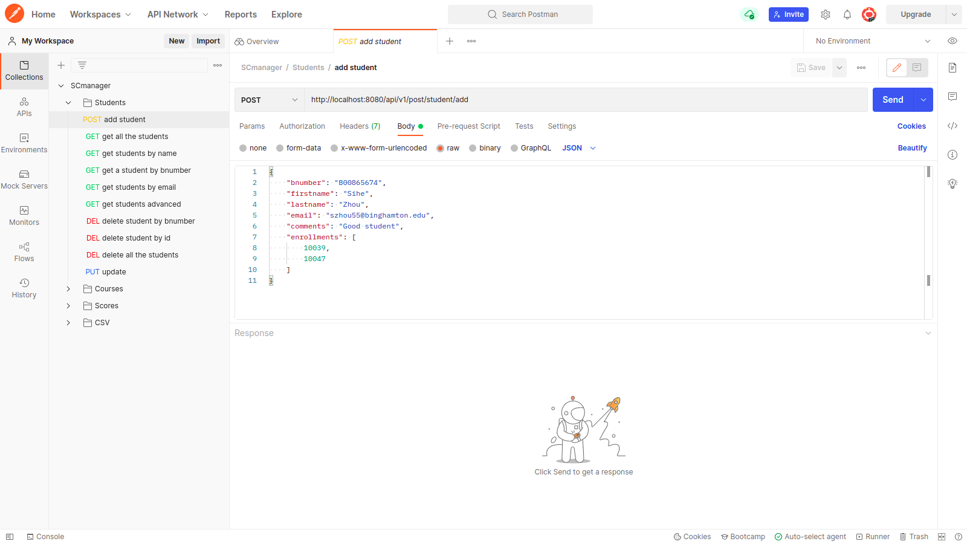The width and height of the screenshot is (967, 544).
Task: Open the History sidebar panel
Action: [24, 288]
